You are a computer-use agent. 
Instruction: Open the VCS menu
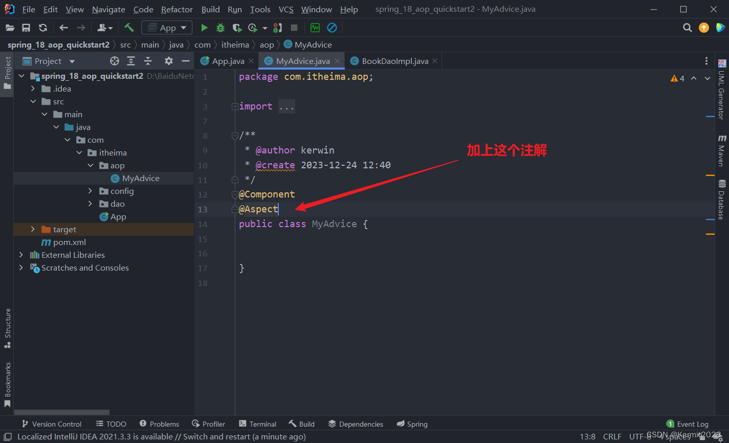point(286,9)
